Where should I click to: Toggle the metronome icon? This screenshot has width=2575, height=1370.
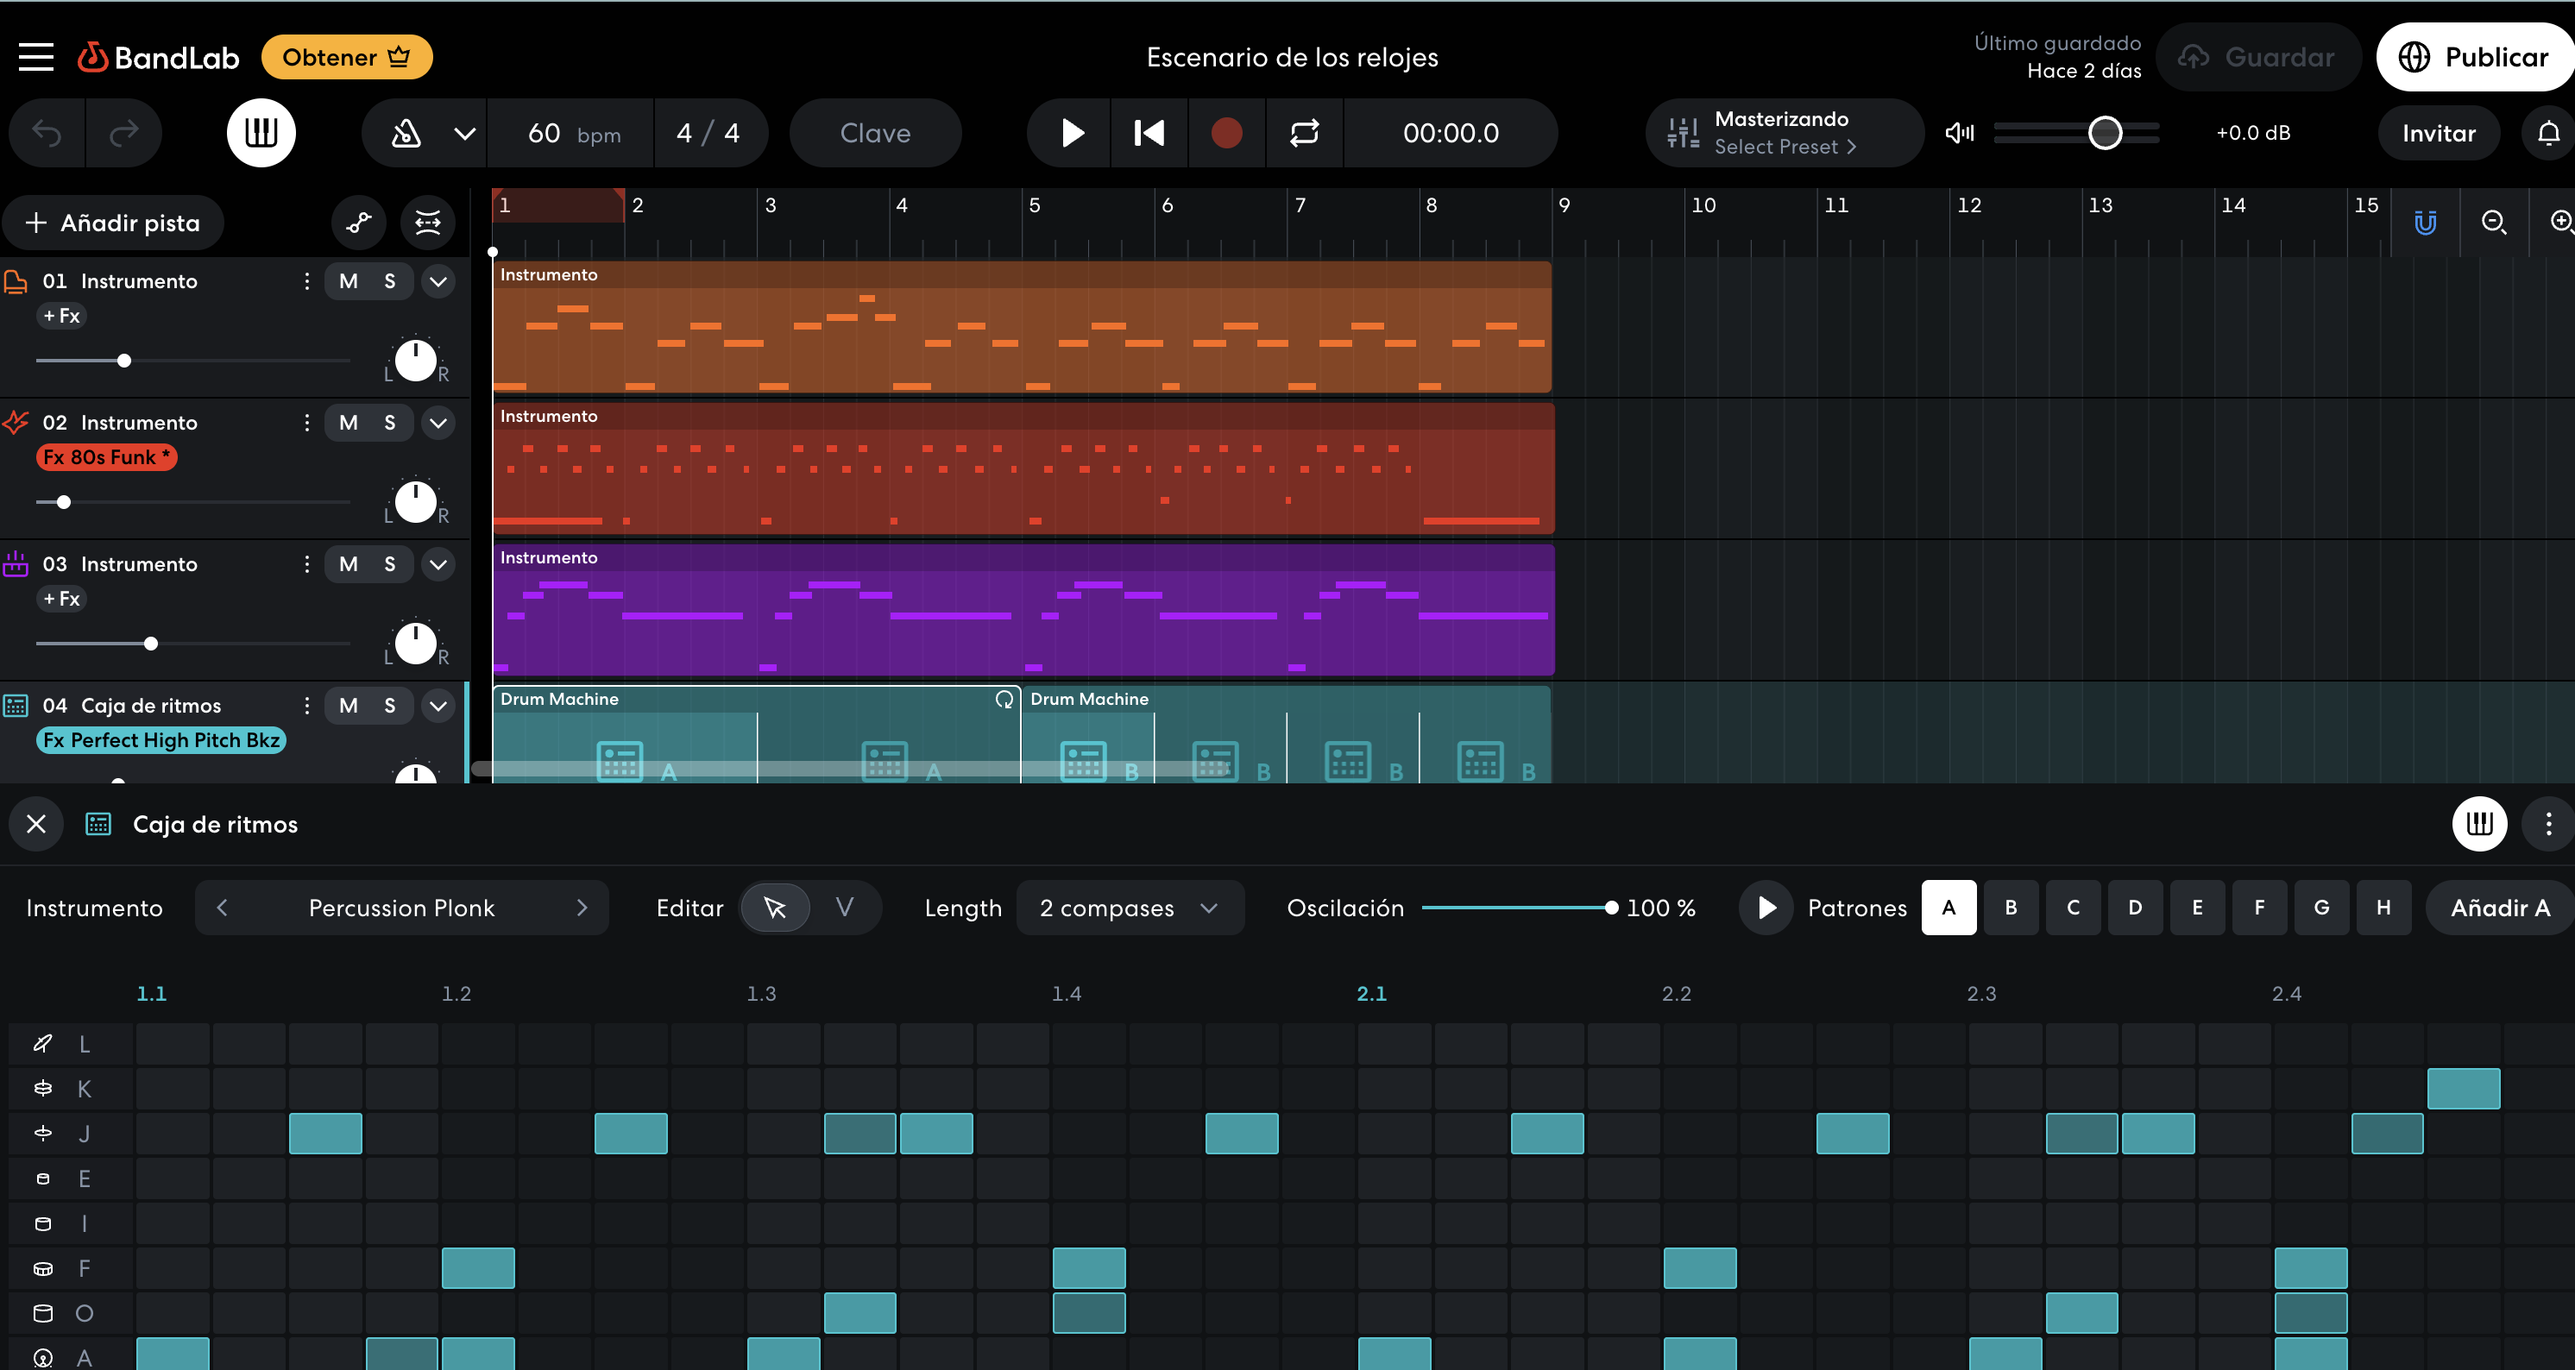(x=406, y=133)
